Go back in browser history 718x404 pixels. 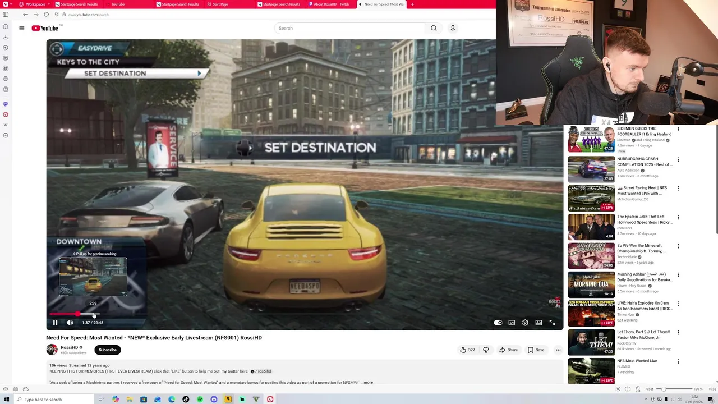pyautogui.click(x=25, y=14)
